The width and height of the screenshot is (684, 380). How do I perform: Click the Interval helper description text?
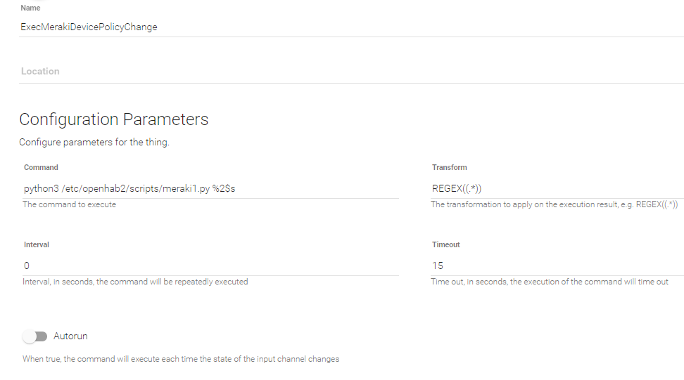(x=135, y=282)
